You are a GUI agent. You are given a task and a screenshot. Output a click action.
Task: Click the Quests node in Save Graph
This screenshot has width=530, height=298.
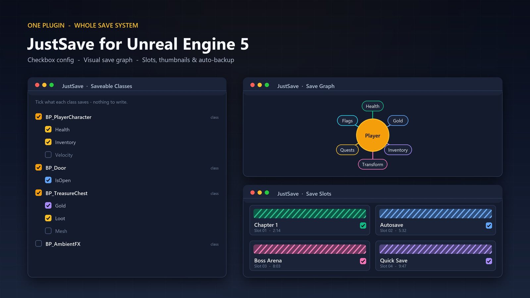pyautogui.click(x=347, y=150)
